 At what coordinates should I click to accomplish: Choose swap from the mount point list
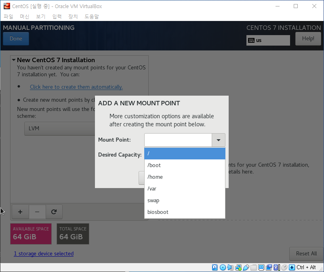tap(185, 201)
